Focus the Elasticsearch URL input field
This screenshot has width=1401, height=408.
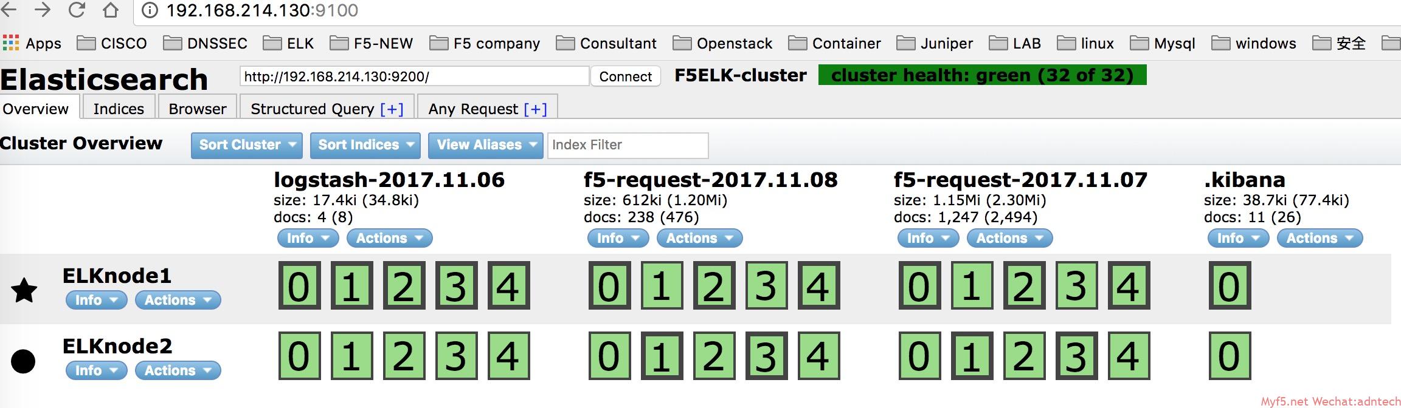[x=414, y=76]
